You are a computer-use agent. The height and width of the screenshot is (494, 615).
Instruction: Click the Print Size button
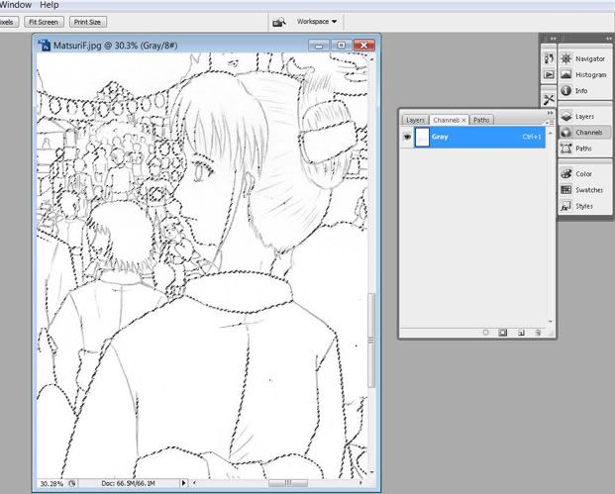pos(87,22)
